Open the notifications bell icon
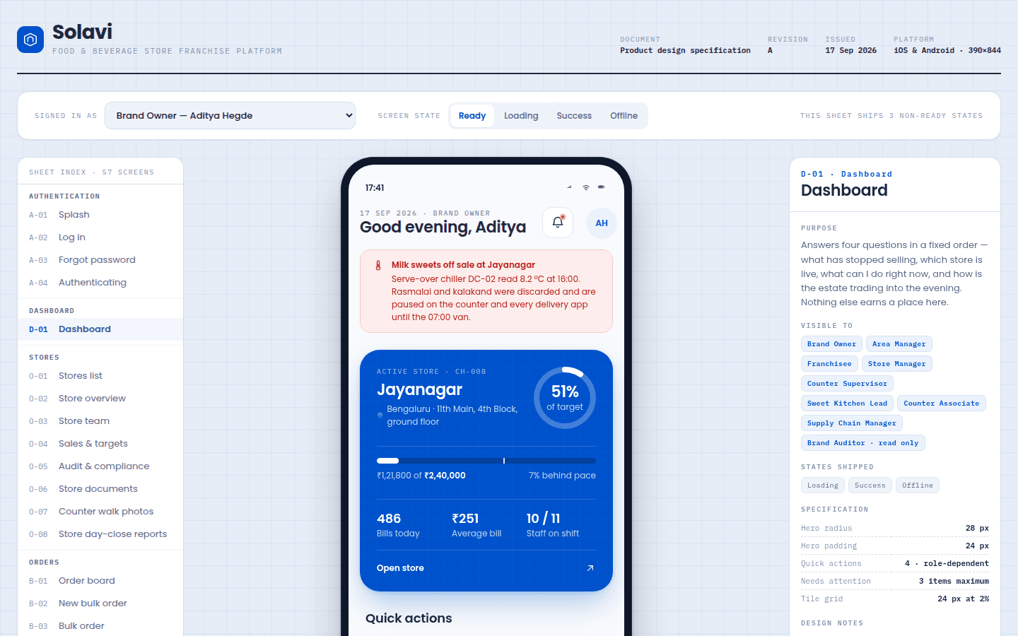 (x=558, y=223)
